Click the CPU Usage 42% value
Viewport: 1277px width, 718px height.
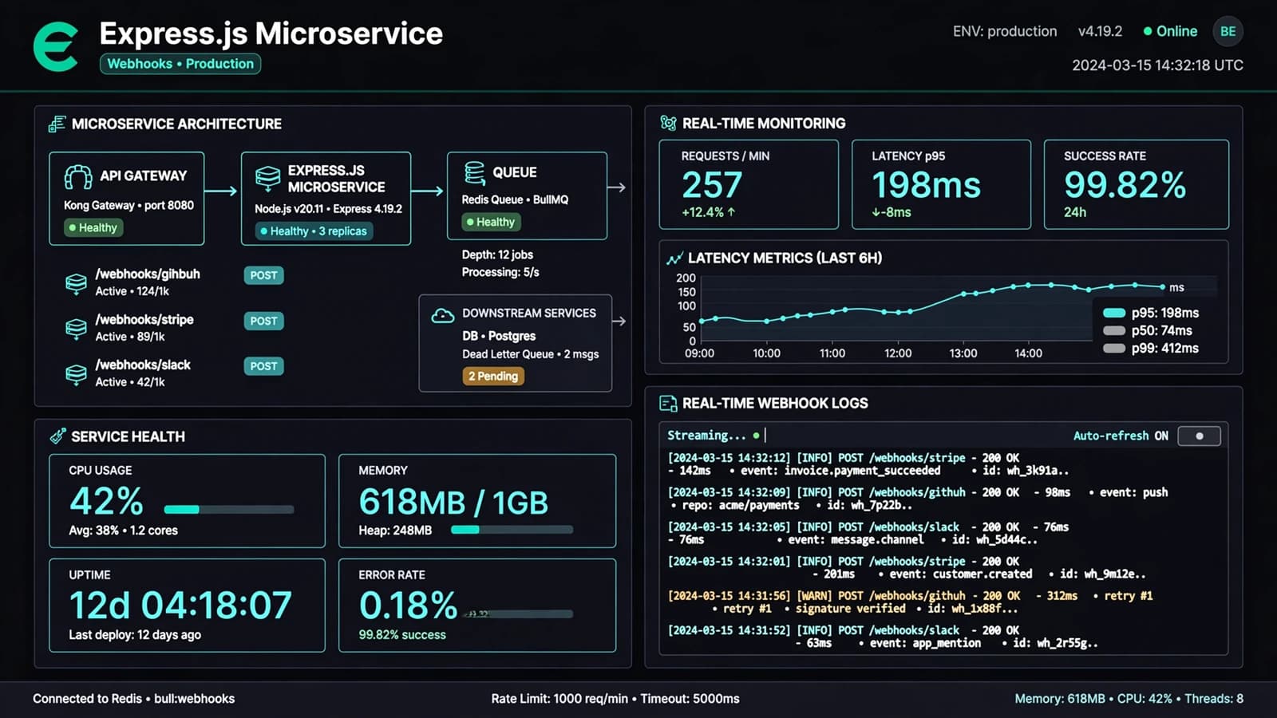tap(106, 502)
